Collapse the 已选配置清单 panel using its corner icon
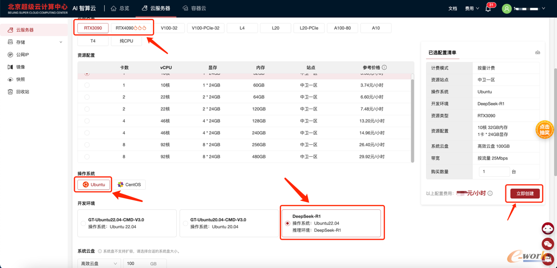 (x=538, y=52)
